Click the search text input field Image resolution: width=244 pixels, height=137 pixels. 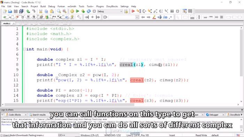122,17
